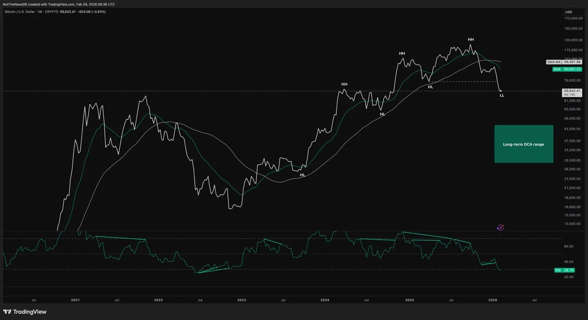Click the 130,000.00 price axis label
This screenshot has width=588, height=320.
point(573,40)
